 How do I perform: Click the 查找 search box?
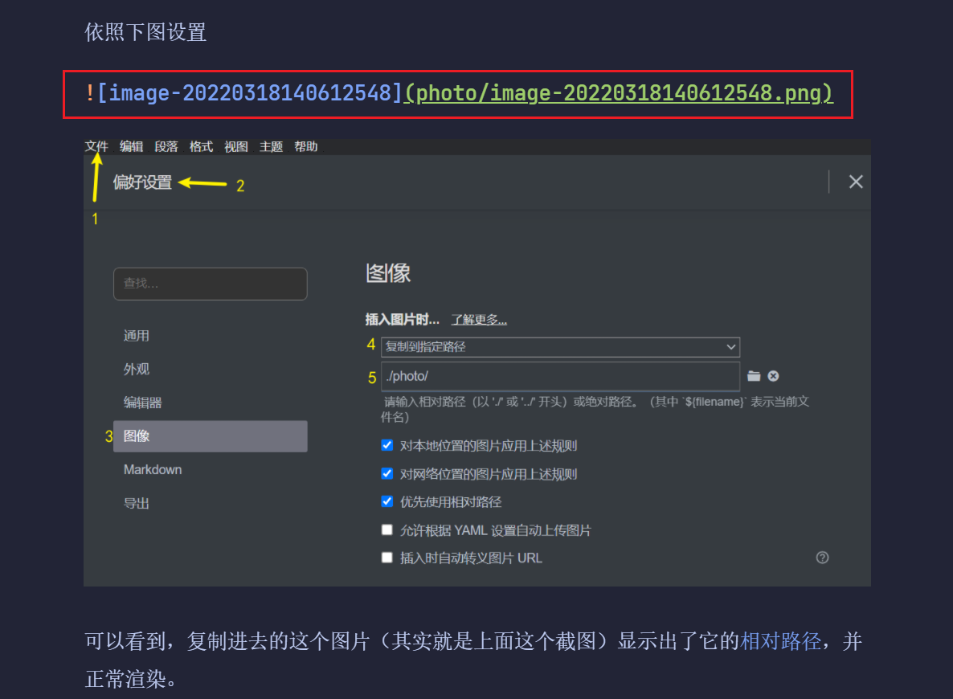[211, 284]
